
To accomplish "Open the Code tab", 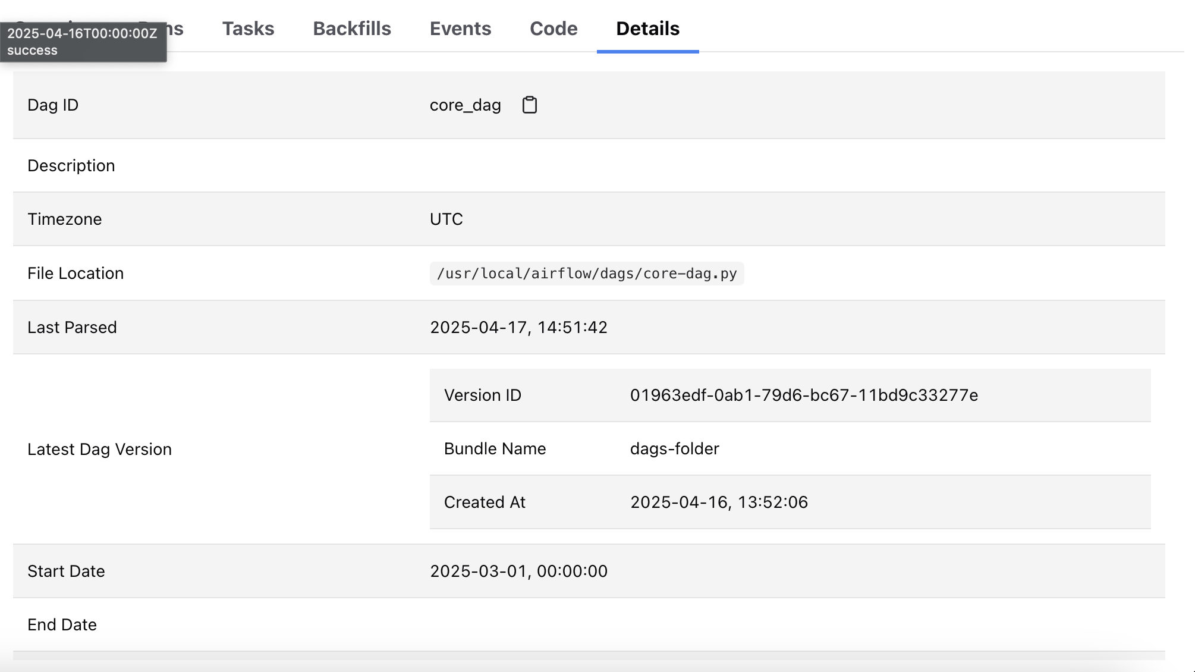I will tap(554, 29).
